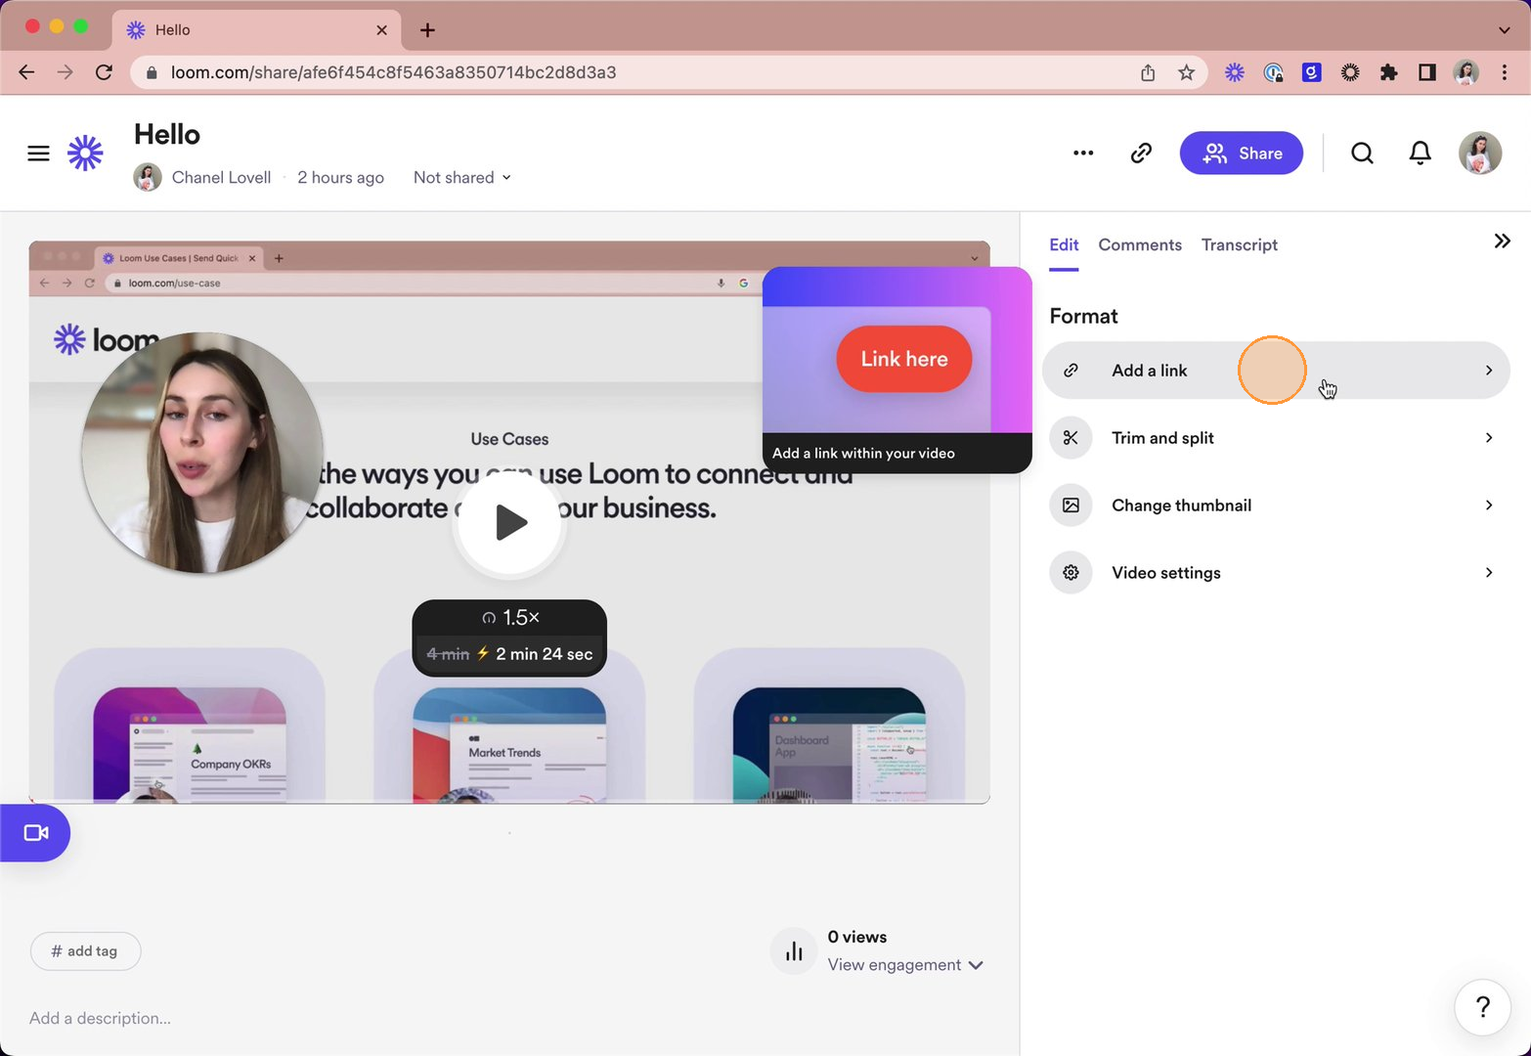Open the Not shared dropdown

(x=462, y=178)
